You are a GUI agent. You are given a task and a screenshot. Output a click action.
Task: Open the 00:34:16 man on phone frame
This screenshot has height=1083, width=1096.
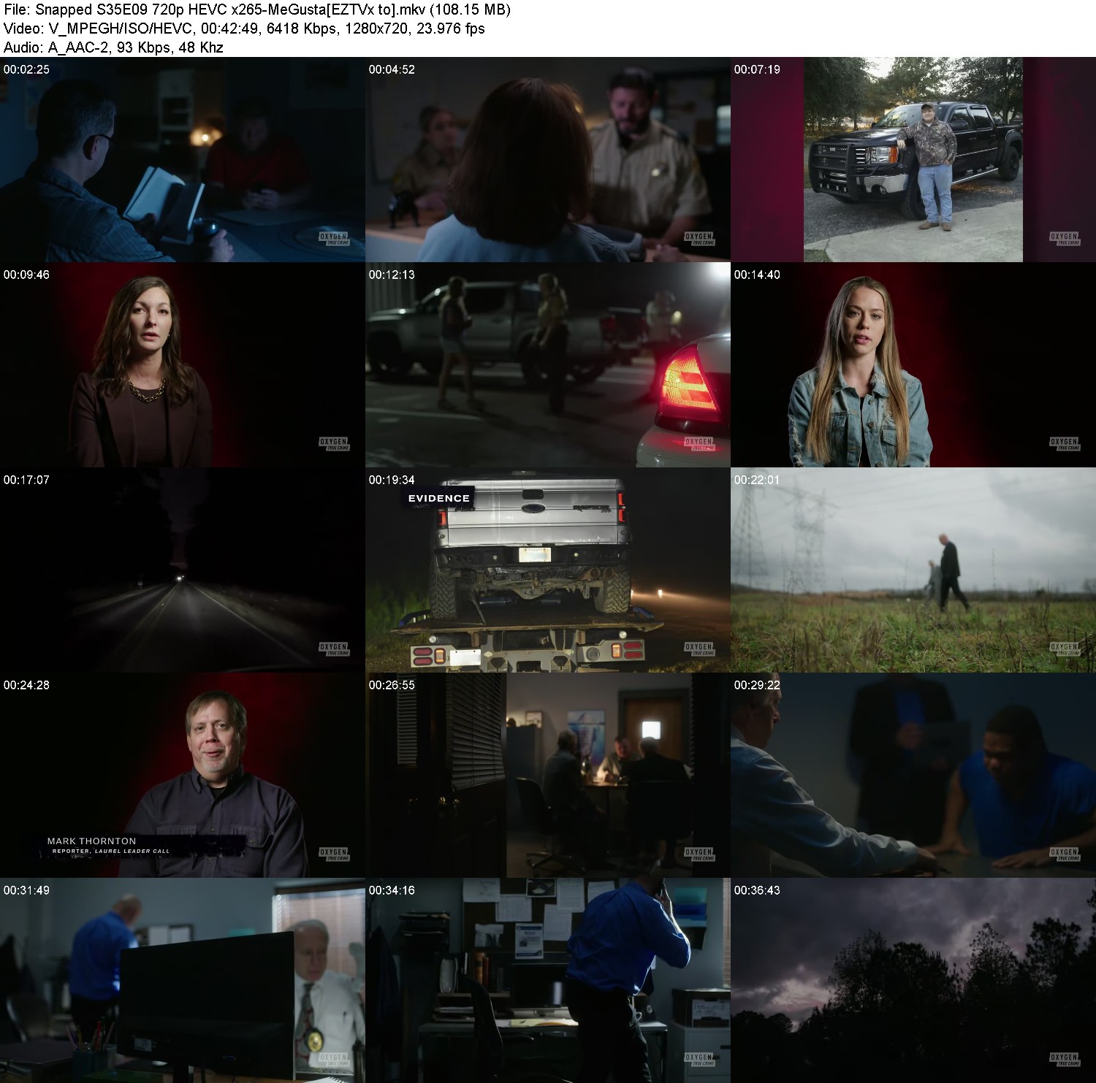548,981
